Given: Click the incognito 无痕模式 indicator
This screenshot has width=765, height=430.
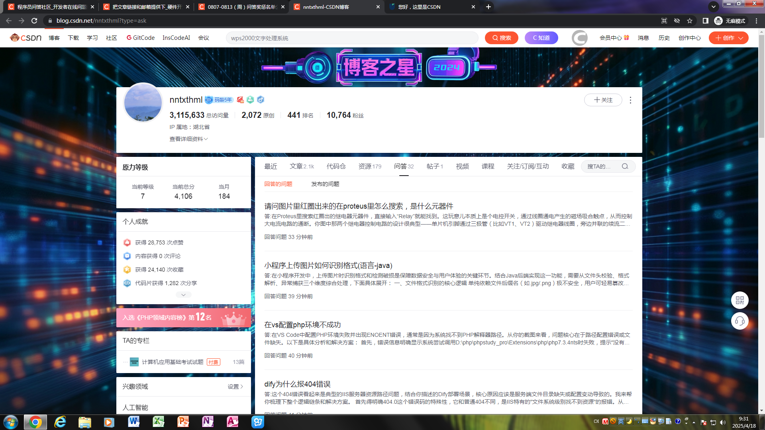Looking at the screenshot, I should click(x=730, y=21).
